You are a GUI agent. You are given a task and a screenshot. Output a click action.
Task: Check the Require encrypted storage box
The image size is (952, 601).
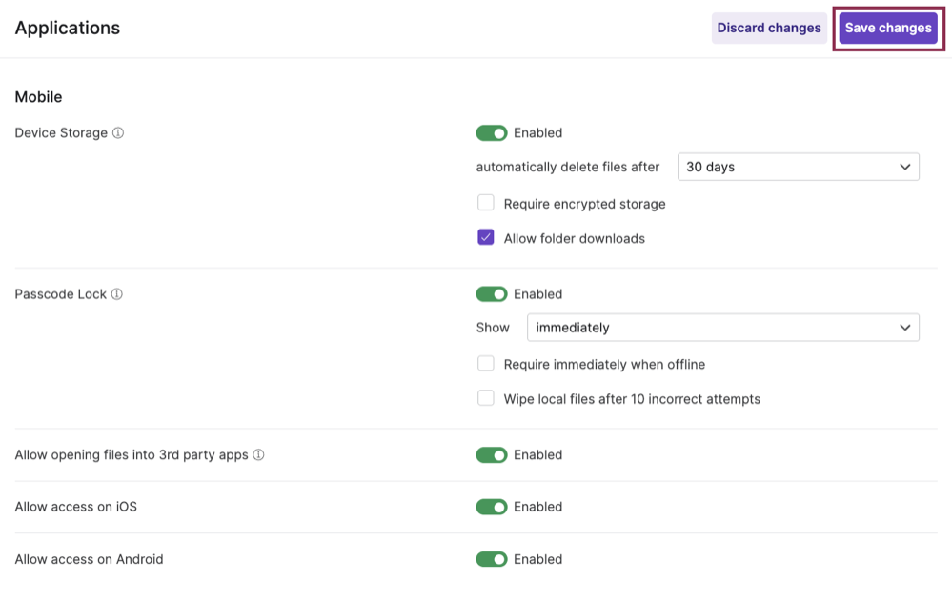tap(486, 203)
